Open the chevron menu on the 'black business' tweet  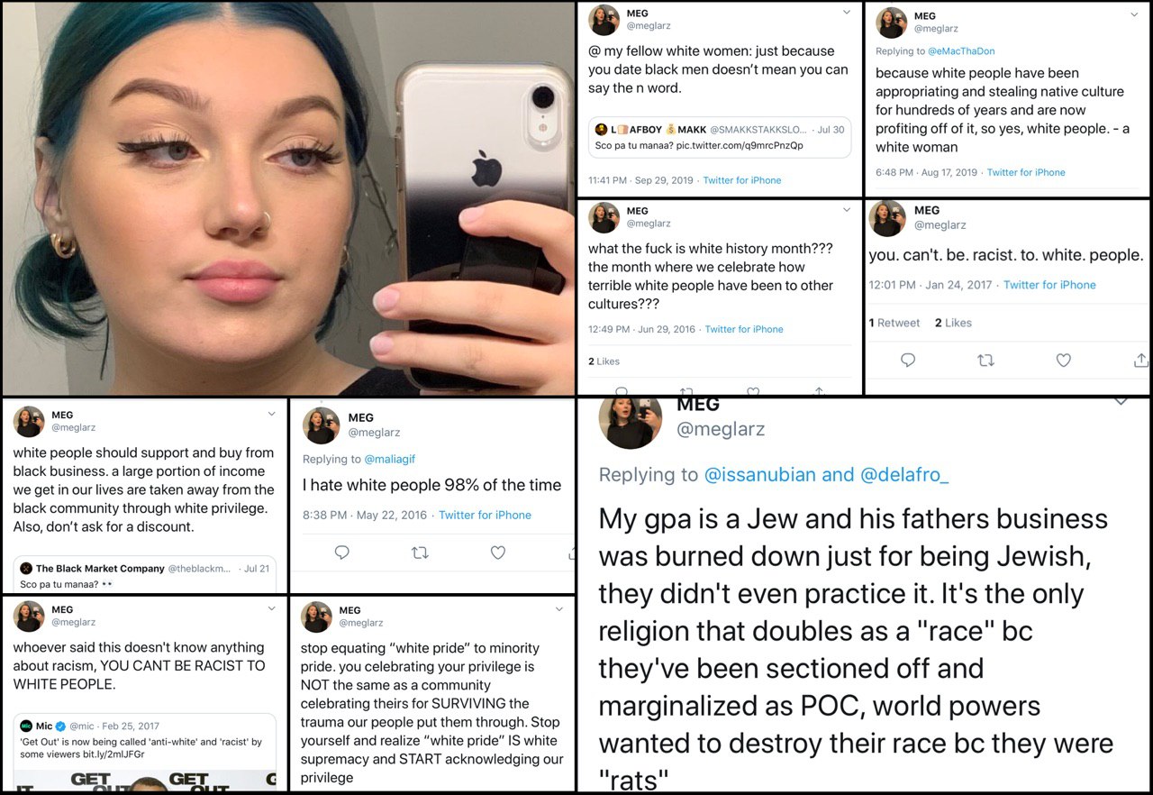point(271,414)
